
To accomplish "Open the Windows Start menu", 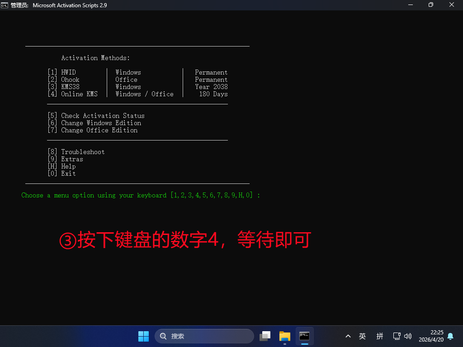I will [x=143, y=336].
